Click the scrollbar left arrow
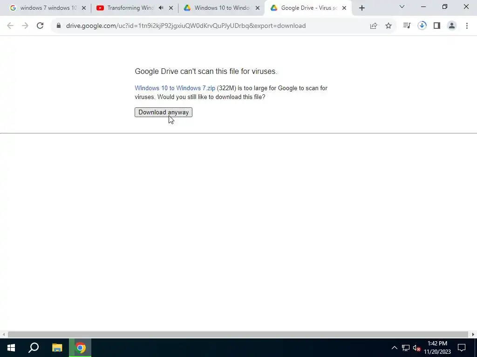This screenshot has width=477, height=357. point(3,334)
